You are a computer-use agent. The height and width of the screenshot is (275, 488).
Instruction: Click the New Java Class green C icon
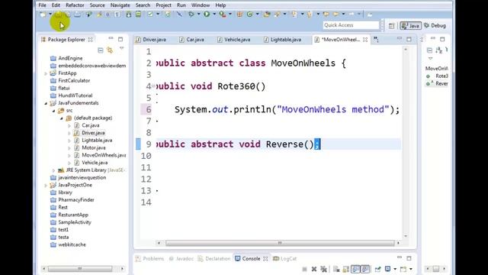249,14
